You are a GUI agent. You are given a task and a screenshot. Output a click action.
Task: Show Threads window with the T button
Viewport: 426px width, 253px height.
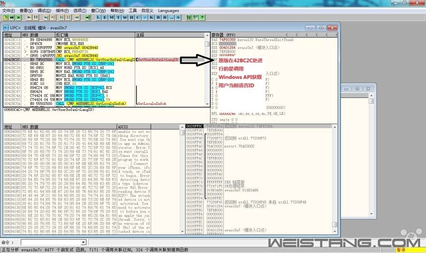(119, 17)
